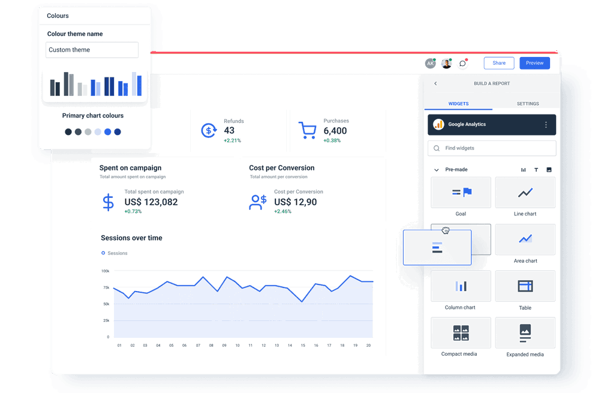
Task: Filter widgets by image icon
Action: point(549,170)
